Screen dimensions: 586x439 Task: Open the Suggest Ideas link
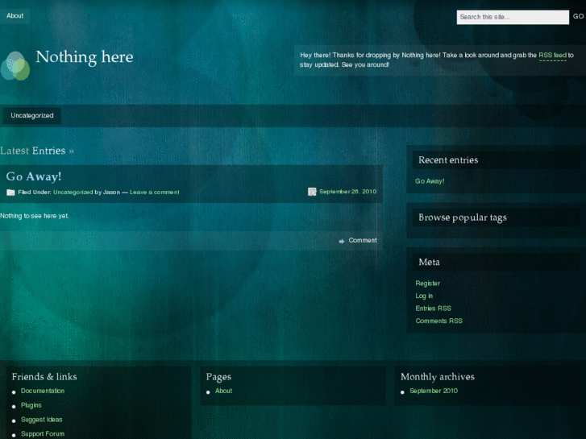pos(41,420)
